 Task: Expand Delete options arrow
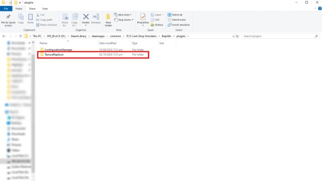coord(86,26)
